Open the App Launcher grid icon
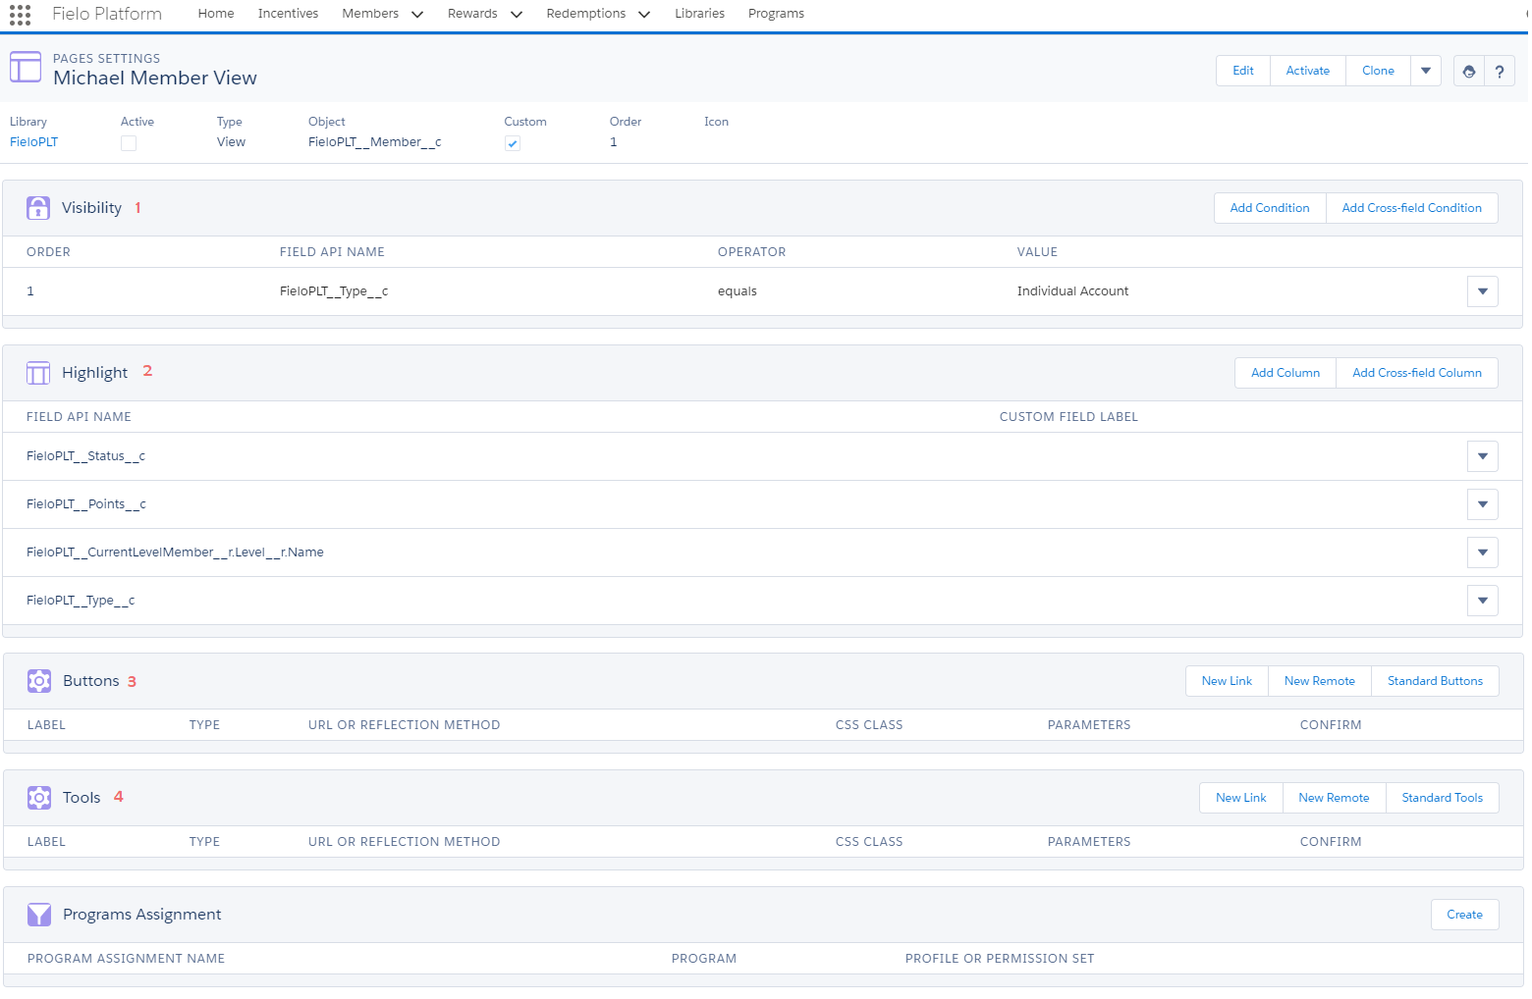 tap(20, 15)
